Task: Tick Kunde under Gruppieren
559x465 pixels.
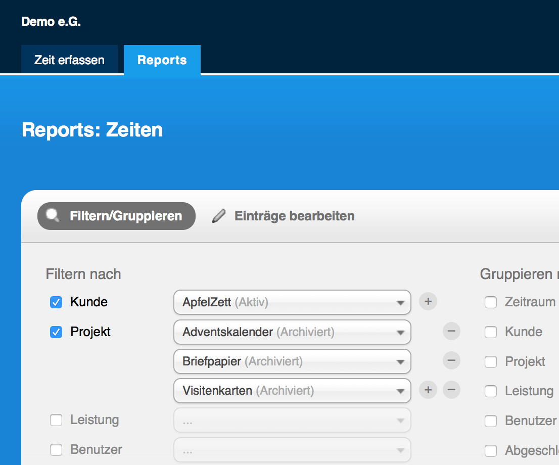Action: tap(491, 332)
